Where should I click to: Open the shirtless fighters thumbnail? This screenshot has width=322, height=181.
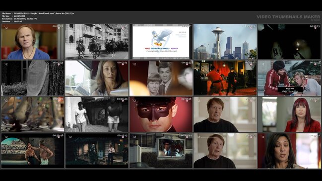click(x=33, y=151)
